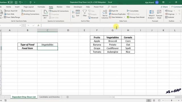Screen dimensions: 182x102
Task: Click the Subtotal command
Action: (169, 17)
